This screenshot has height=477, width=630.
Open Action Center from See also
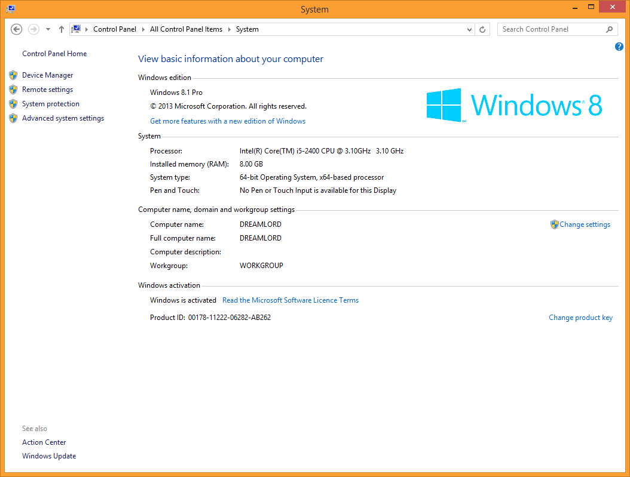(x=44, y=442)
